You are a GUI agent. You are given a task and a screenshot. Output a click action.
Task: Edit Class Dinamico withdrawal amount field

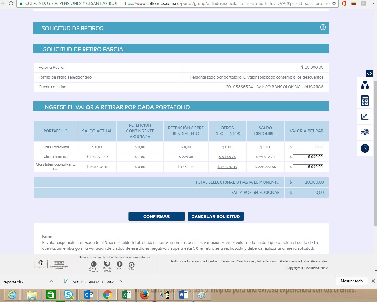pyautogui.click(x=307, y=157)
